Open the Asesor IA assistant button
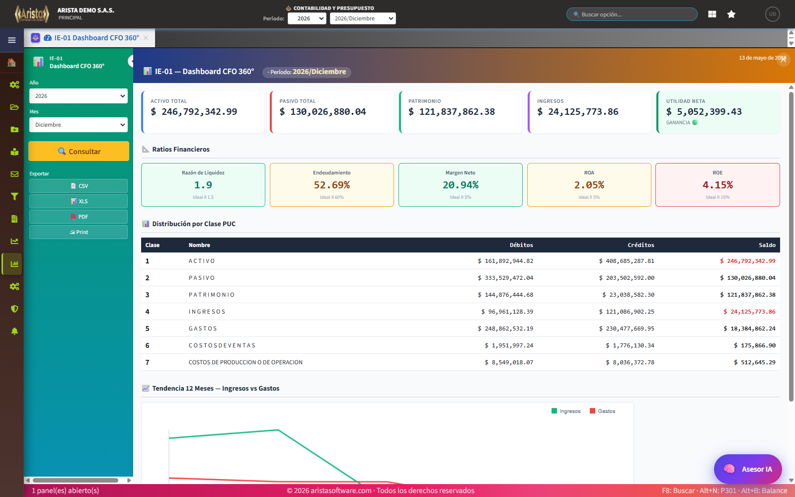 [748, 469]
